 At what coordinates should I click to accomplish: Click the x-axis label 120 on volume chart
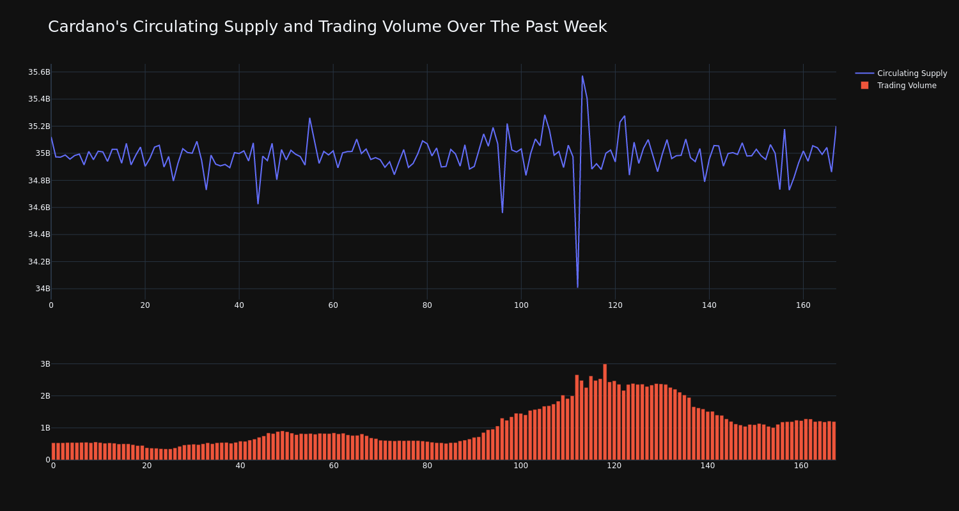pos(614,466)
